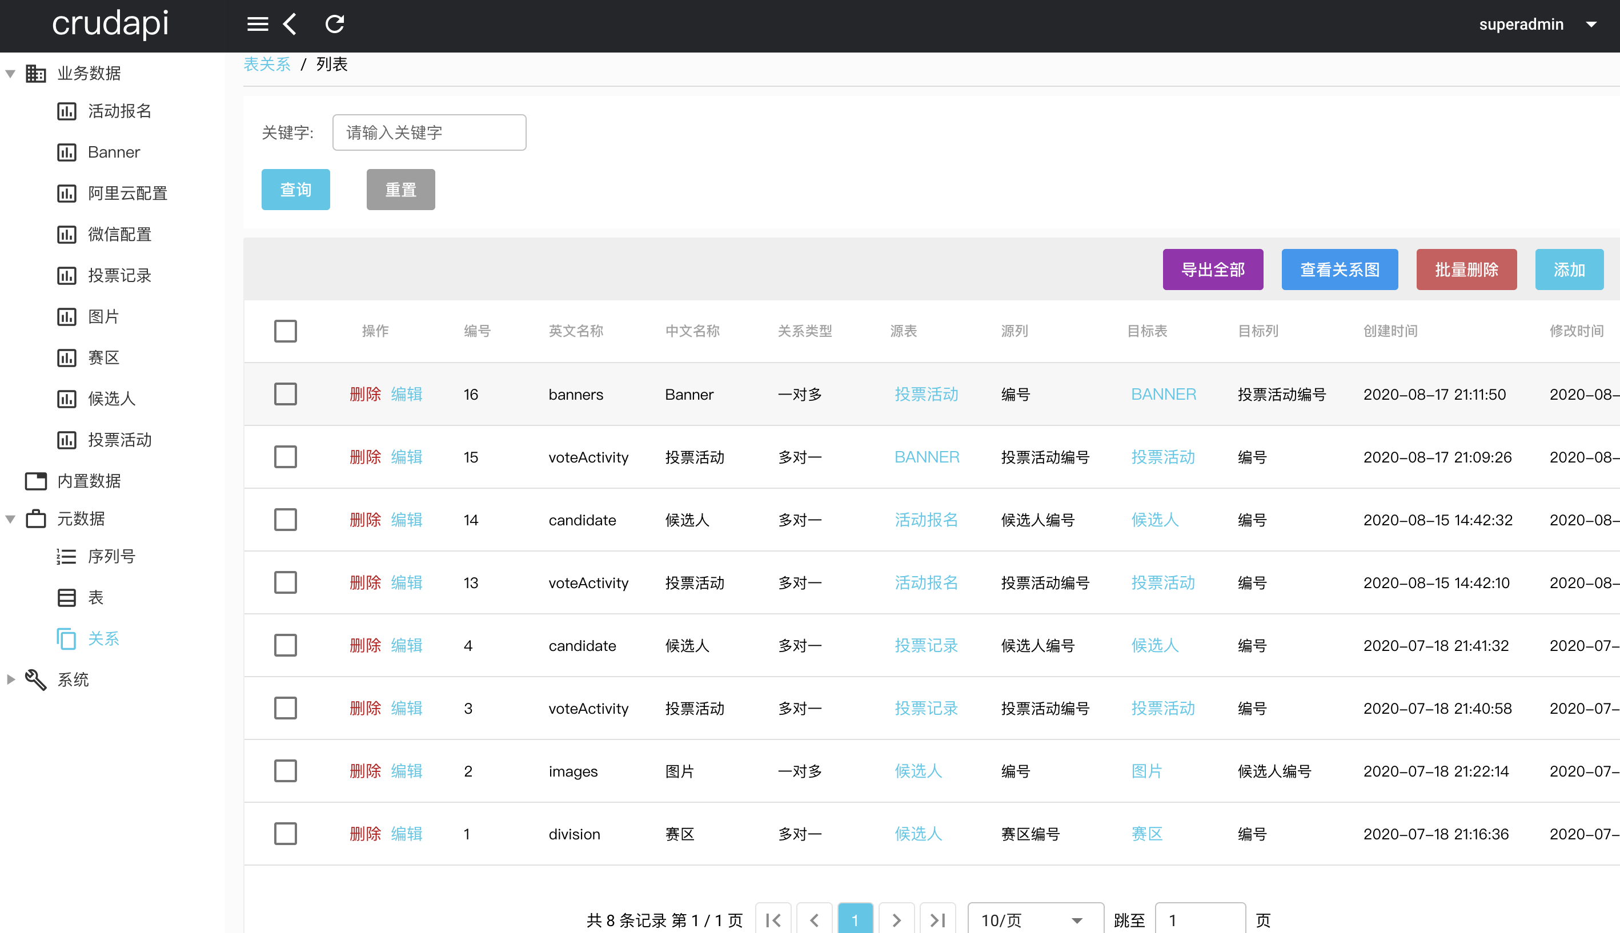Open the 10/页 page size dropdown
The image size is (1620, 933).
(x=1033, y=920)
